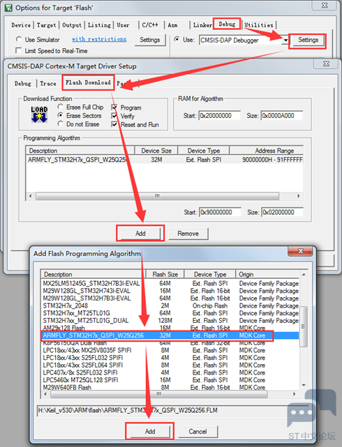
Task: Select Do not Erase option
Action: (60, 124)
